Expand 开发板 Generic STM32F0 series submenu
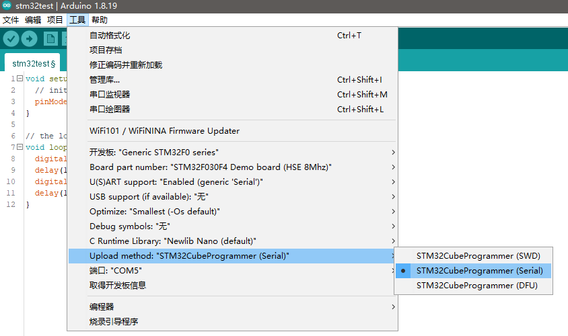The width and height of the screenshot is (568, 336). (x=232, y=153)
